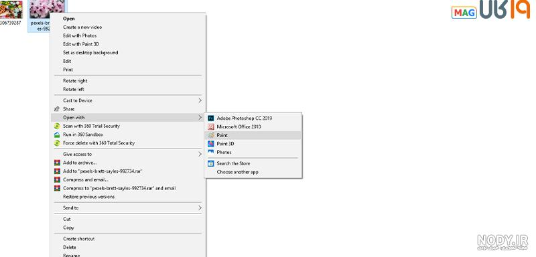The image size is (536, 257).
Task: Select the food image thumbnail 306739237
Action: [11, 9]
